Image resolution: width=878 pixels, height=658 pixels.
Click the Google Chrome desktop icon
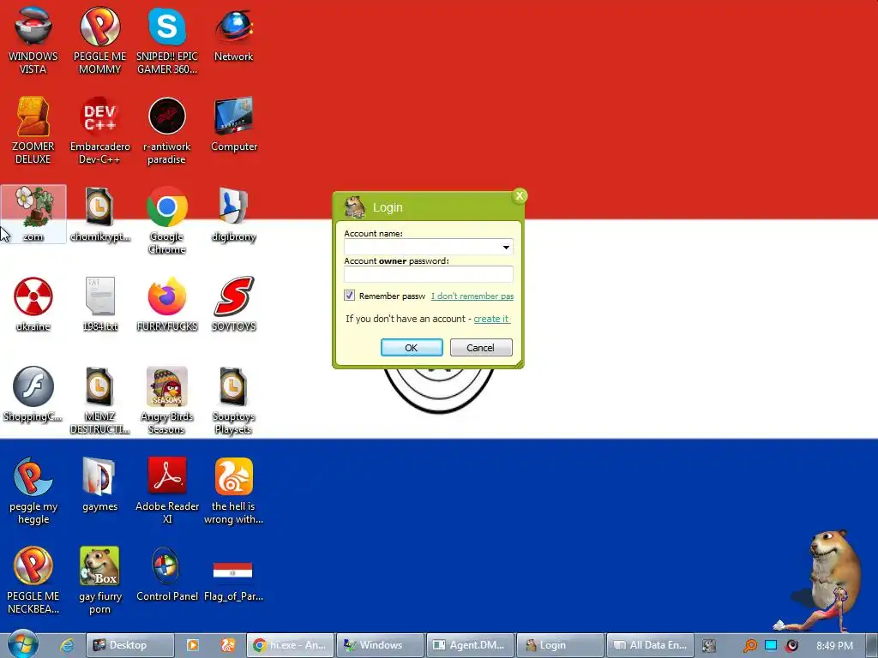click(x=167, y=220)
